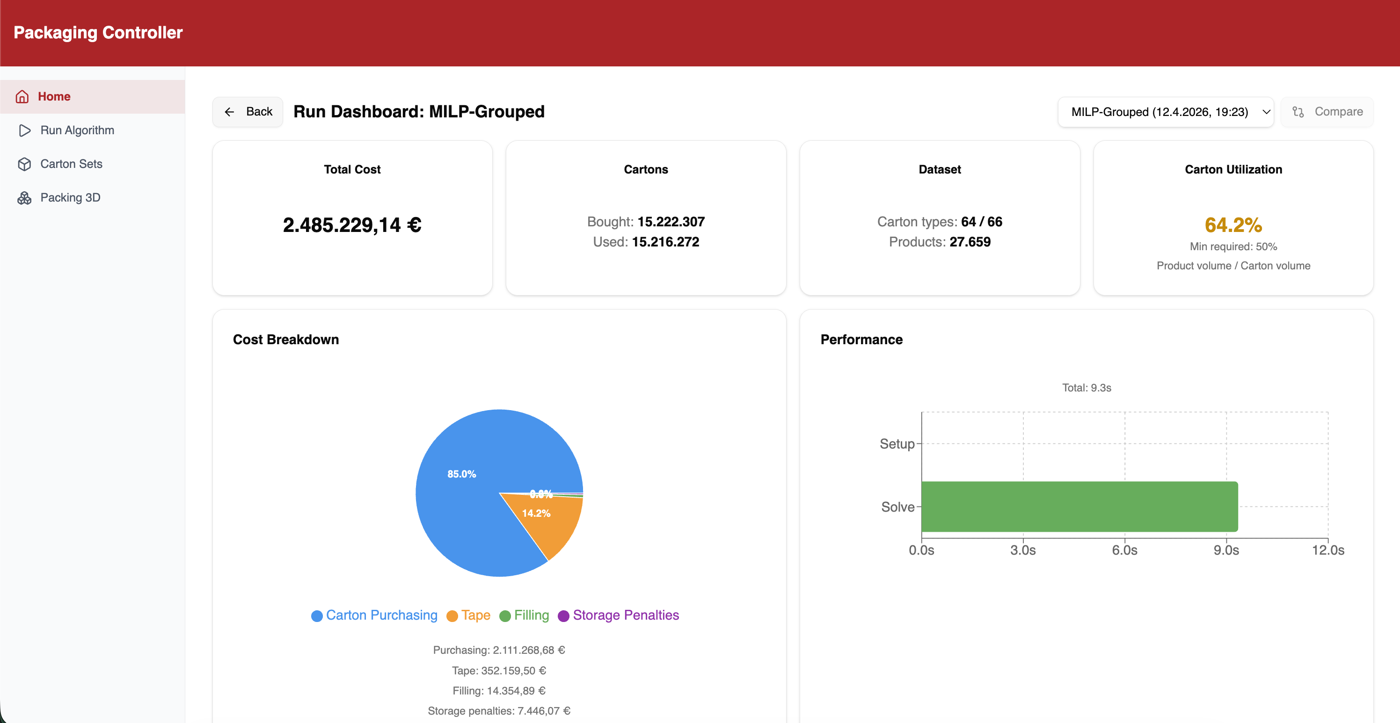Click the Used value 15.216.272
This screenshot has height=723, width=1400.
665,242
